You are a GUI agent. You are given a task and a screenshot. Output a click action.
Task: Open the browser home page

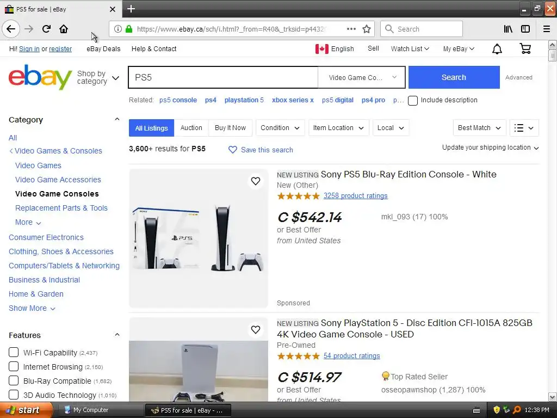pos(64,29)
